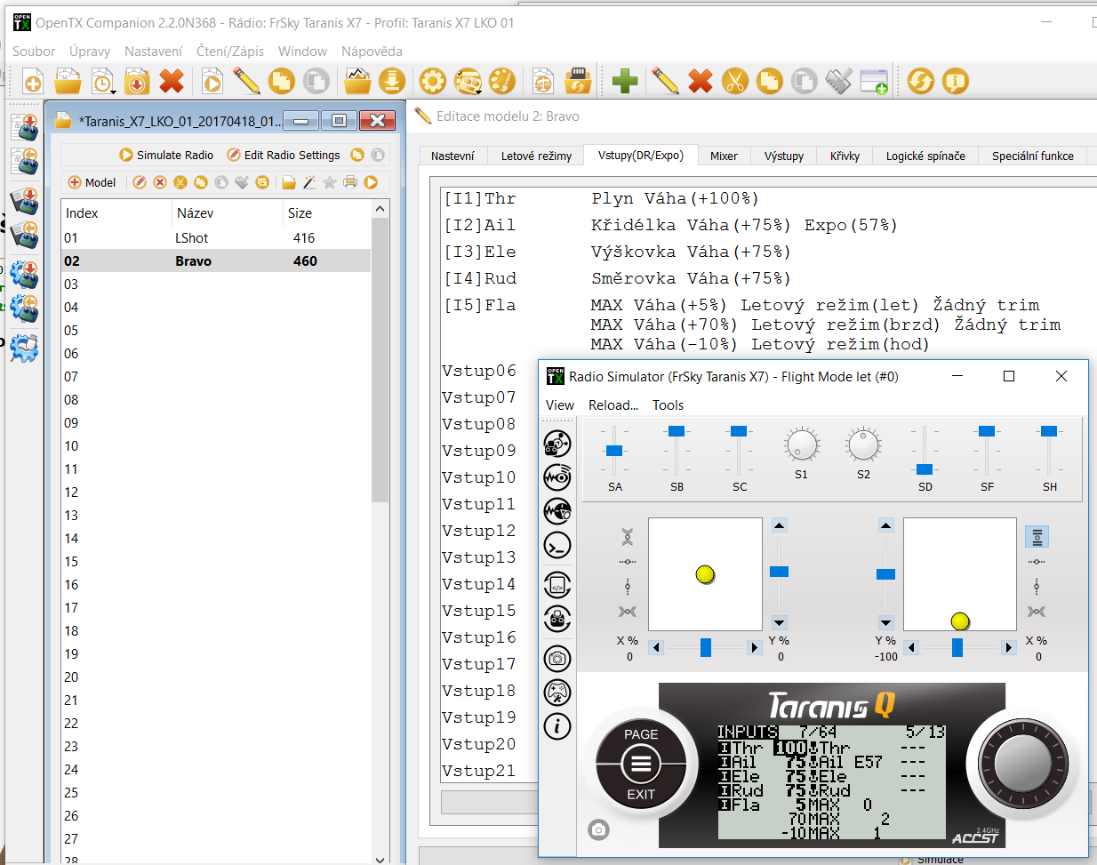
Task: Click the scissors Cut icon in toolbar
Action: click(734, 82)
